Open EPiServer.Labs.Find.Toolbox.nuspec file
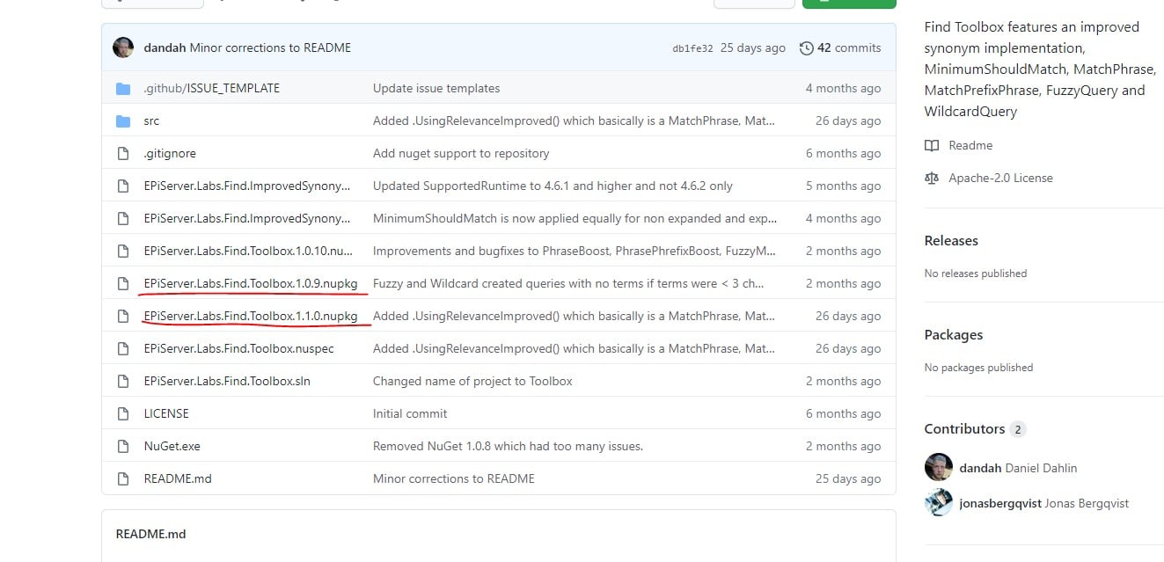The height and width of the screenshot is (562, 1164). tap(238, 348)
